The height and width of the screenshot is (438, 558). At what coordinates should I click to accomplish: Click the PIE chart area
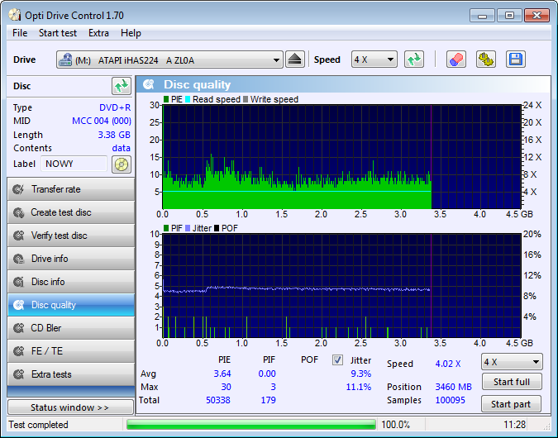[341, 157]
